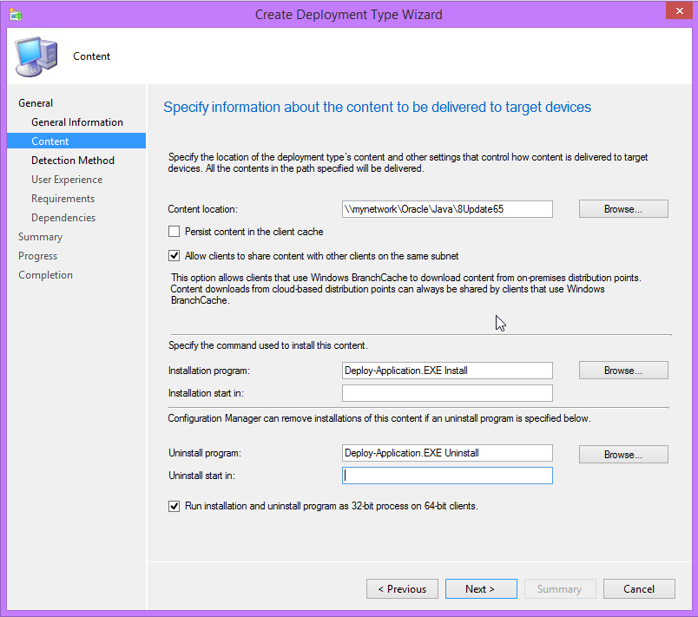Click the Installation start in field
This screenshot has width=698, height=617.
click(446, 392)
